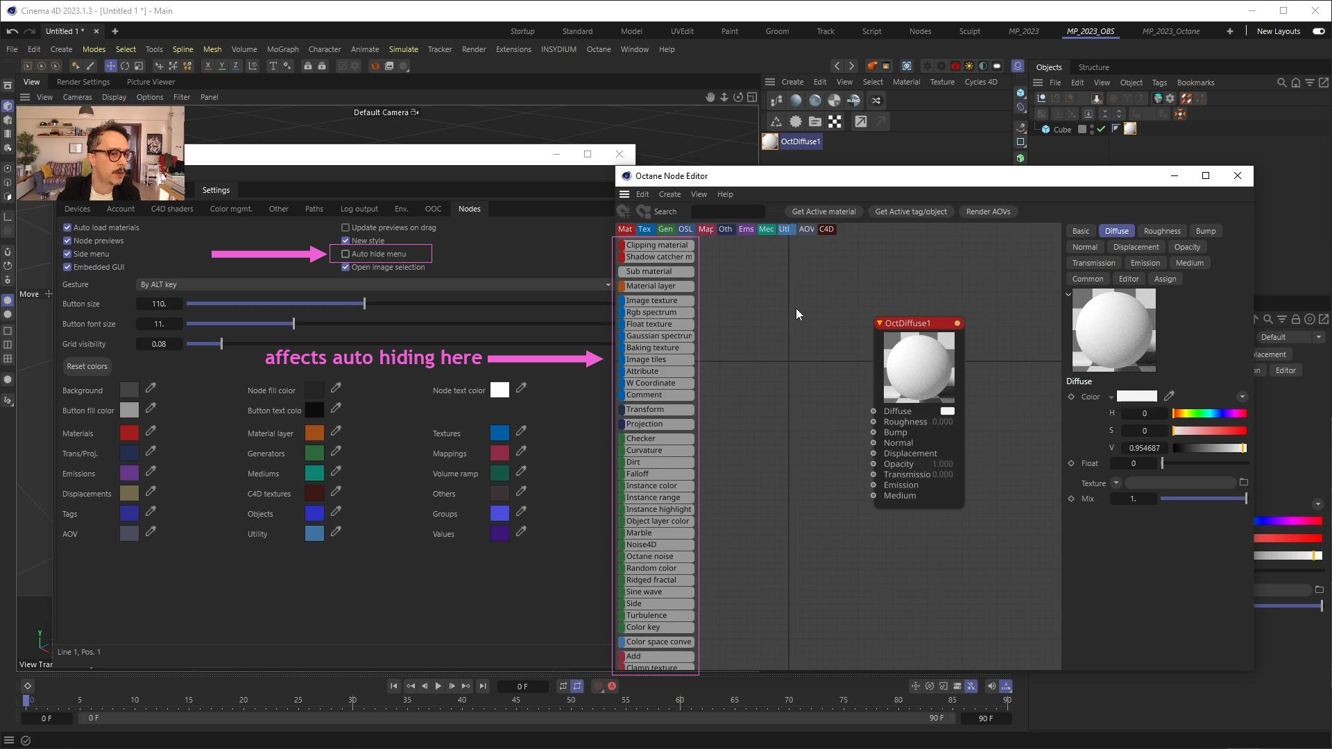Click the X axis lock icon
The image size is (1332, 749).
coord(207,66)
